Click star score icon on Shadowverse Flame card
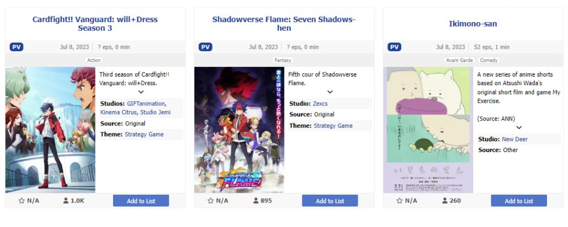 click(x=211, y=201)
